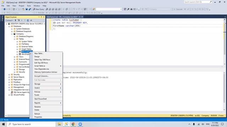Expand the Server Objects node

(9, 77)
